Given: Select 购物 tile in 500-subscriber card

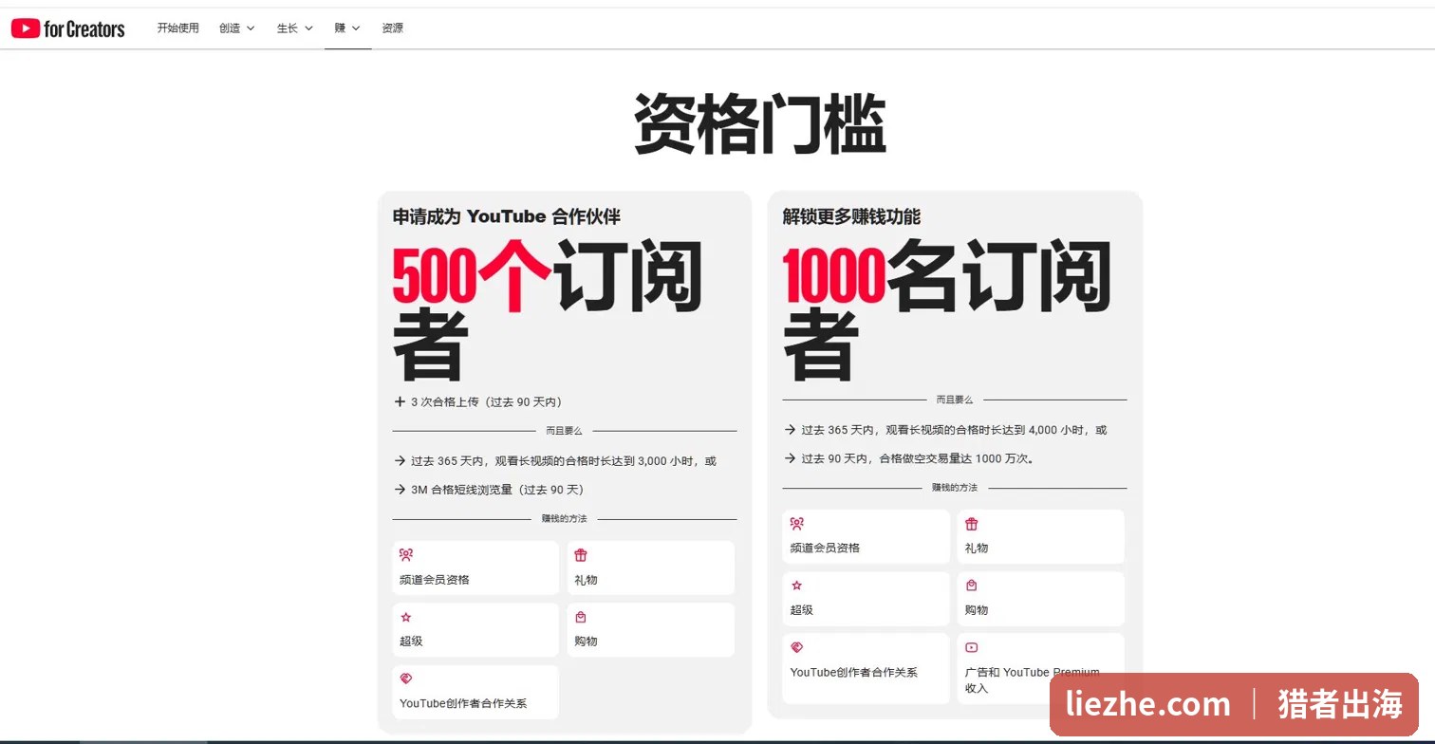Looking at the screenshot, I should (651, 629).
